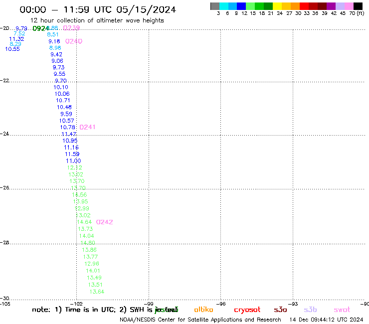Click the wave height value '10.71'
Screen dimensions: 369x324
(x=63, y=101)
